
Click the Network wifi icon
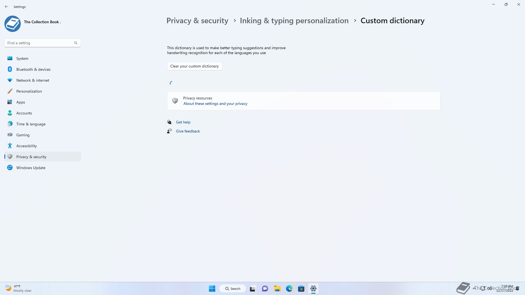click(10, 80)
